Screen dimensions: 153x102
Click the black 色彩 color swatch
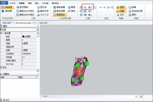click(23, 37)
